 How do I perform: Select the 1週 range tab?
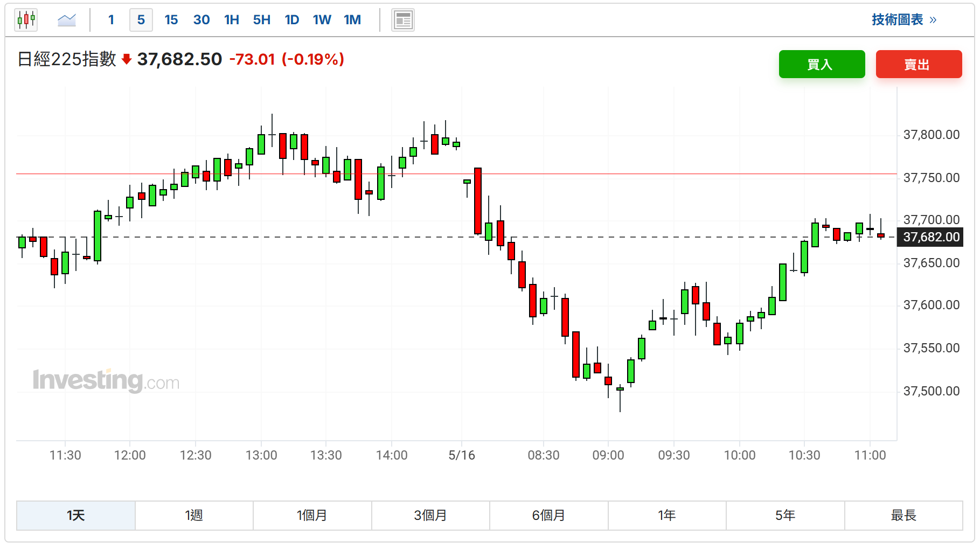click(x=194, y=516)
